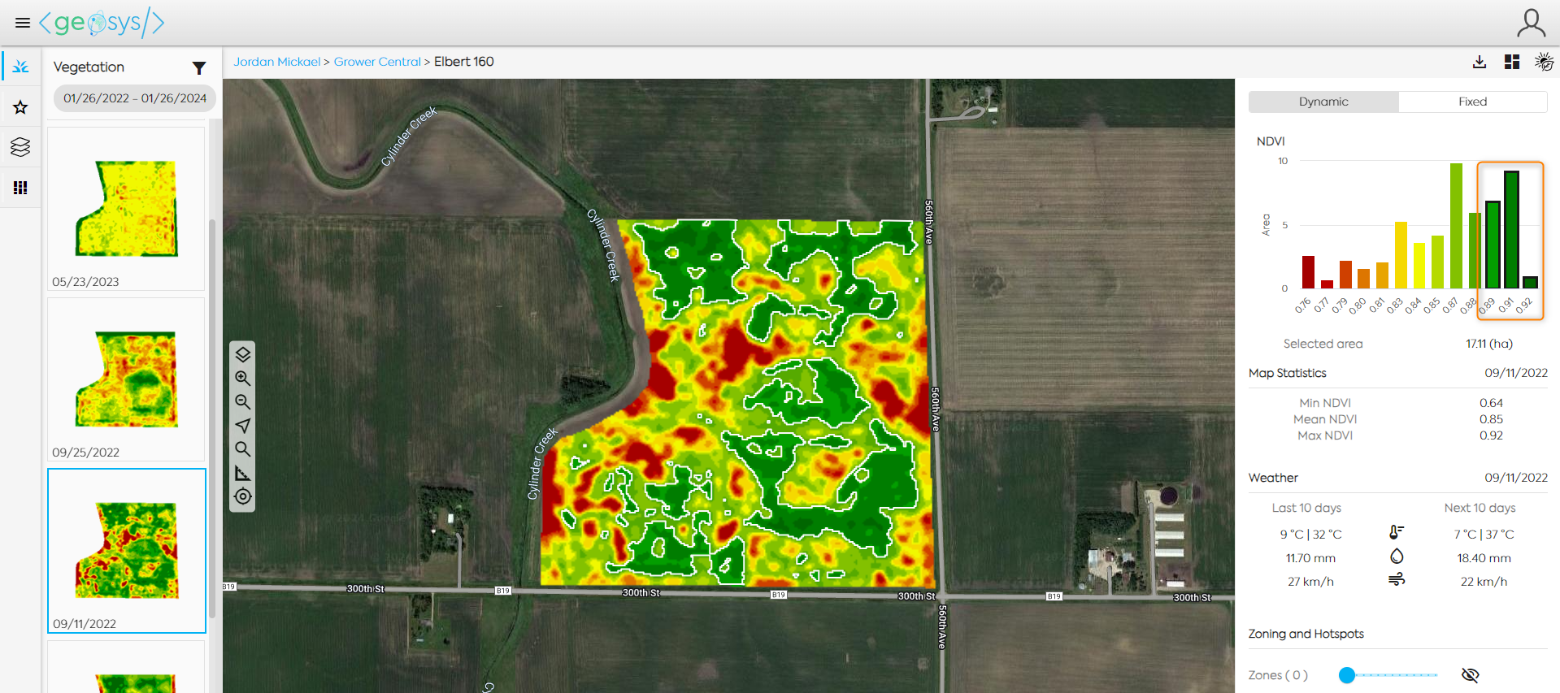The image size is (1560, 693).
Task: Open the hamburger navigation menu
Action: tap(22, 23)
